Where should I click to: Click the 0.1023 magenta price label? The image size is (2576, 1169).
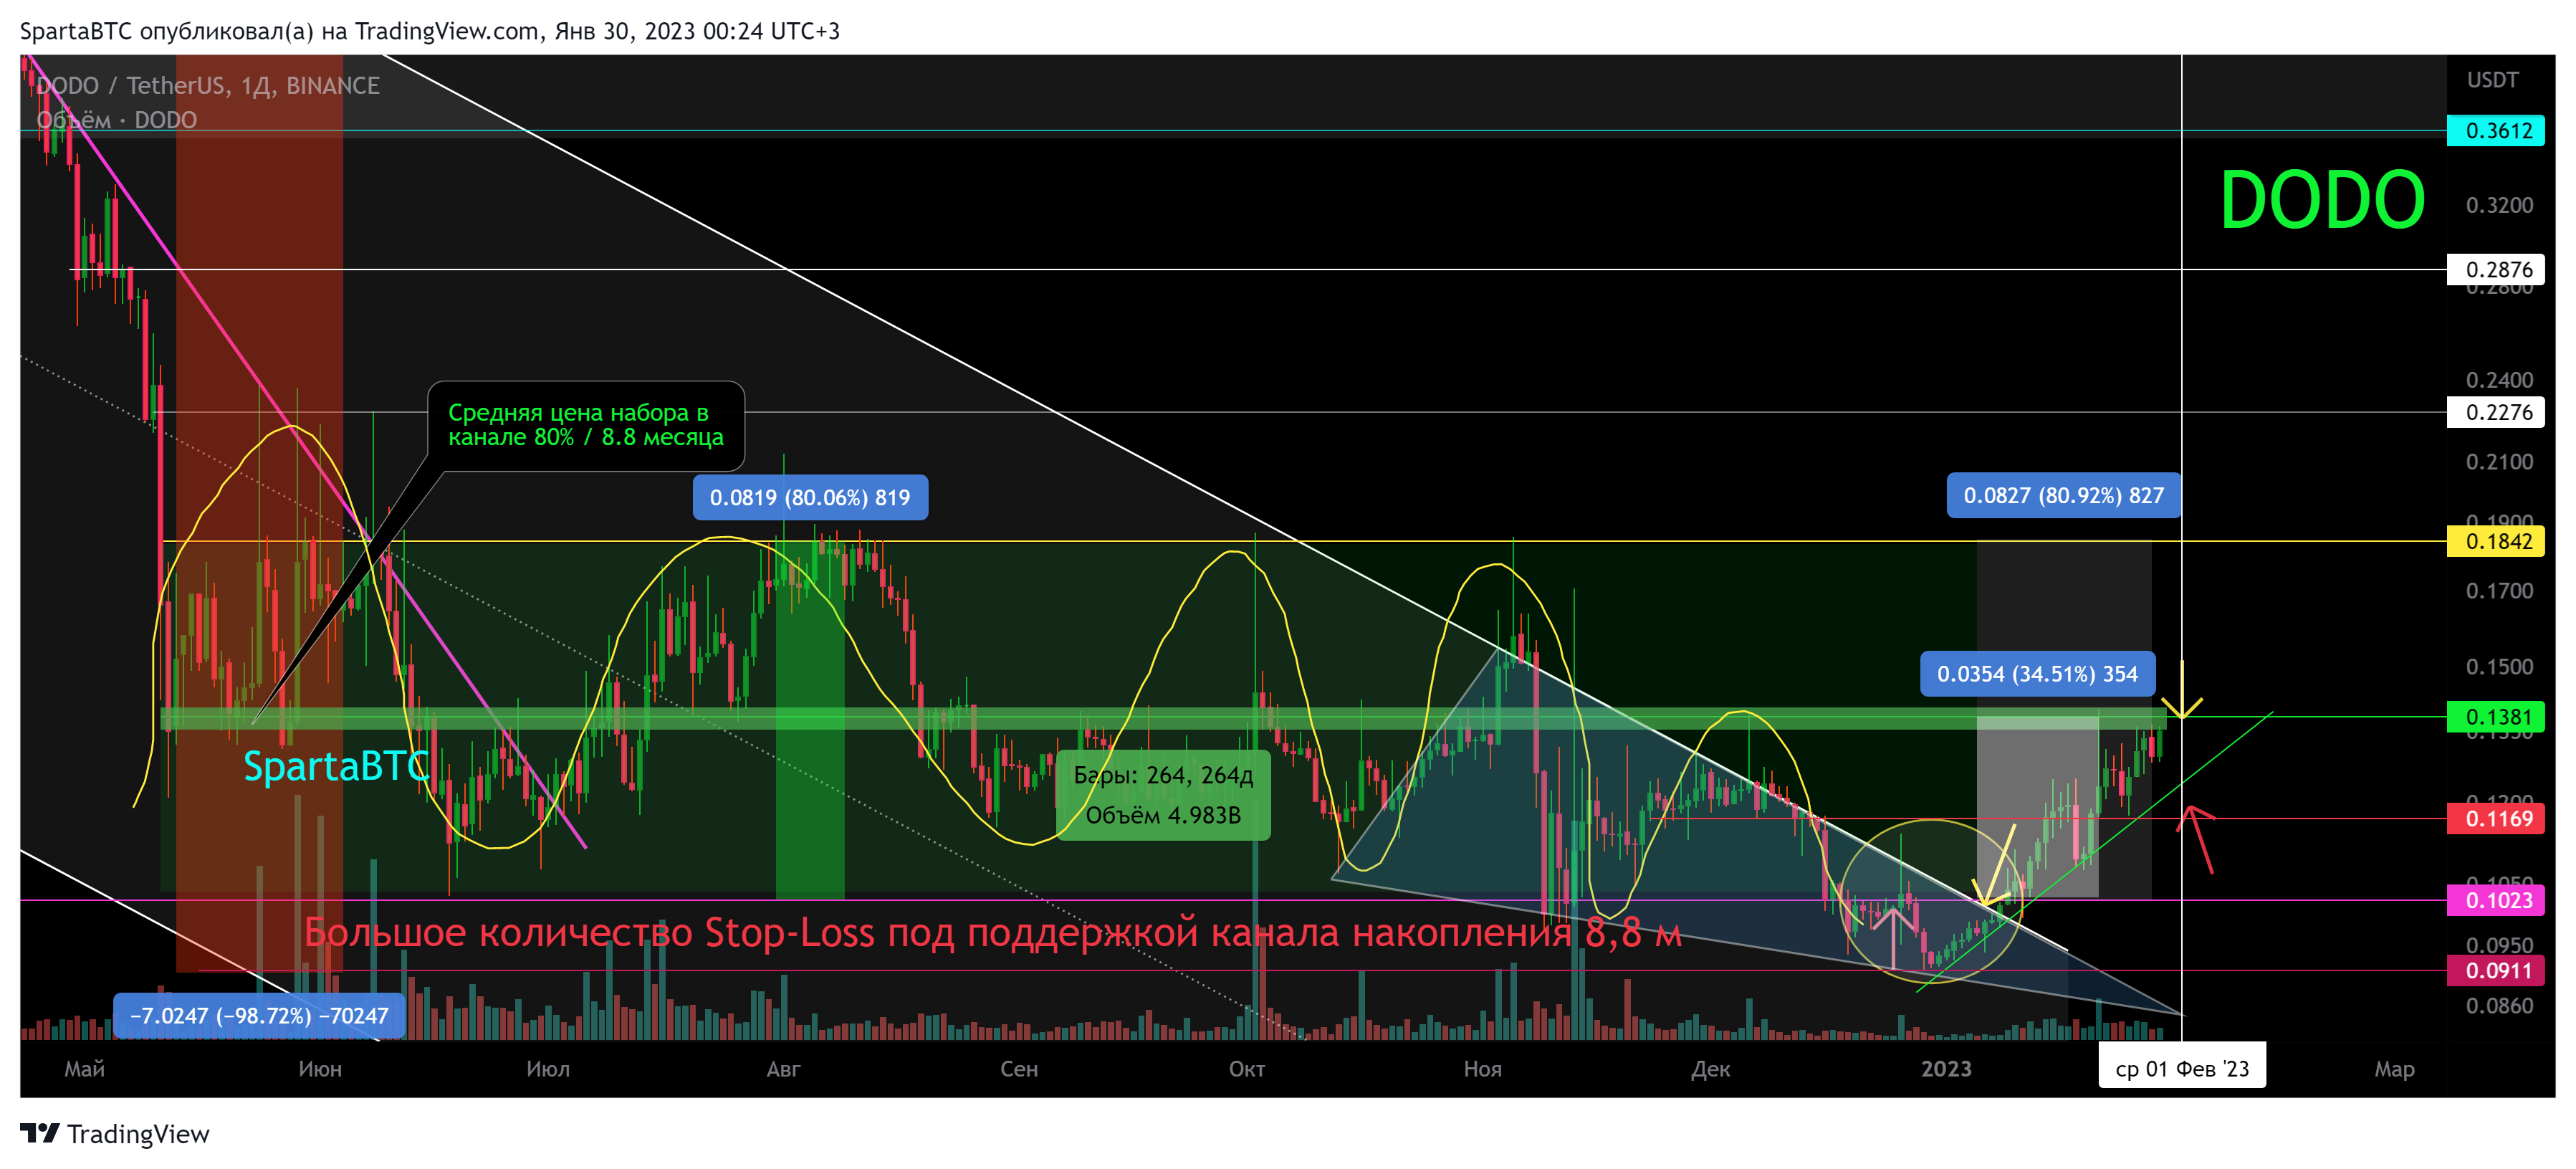tap(2495, 901)
